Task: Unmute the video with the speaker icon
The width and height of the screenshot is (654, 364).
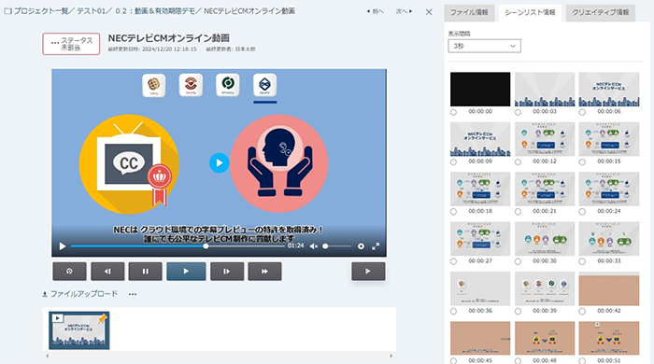Action: [314, 246]
